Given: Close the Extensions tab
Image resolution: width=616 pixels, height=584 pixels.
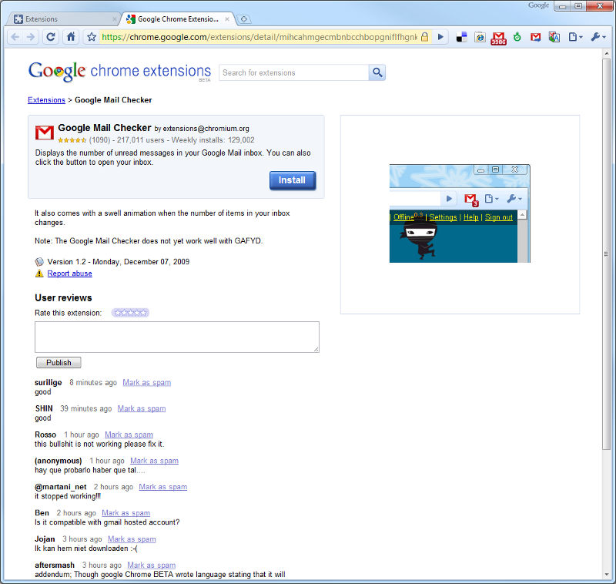Looking at the screenshot, I should 114,18.
